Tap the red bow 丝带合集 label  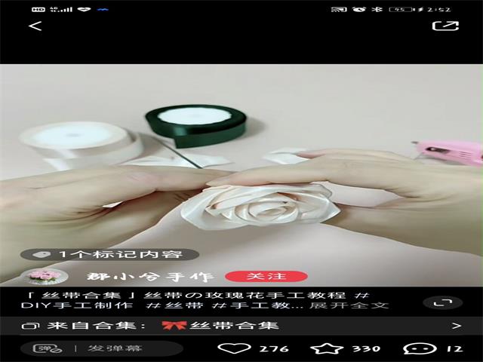pos(220,326)
